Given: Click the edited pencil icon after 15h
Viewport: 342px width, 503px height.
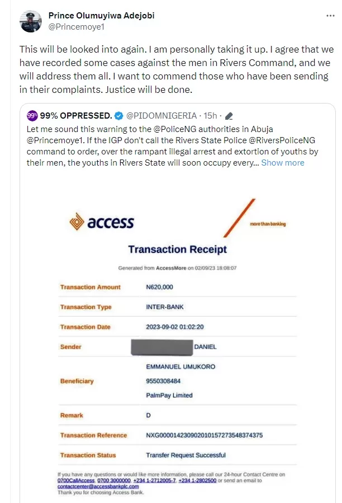Looking at the screenshot, I should click(229, 116).
